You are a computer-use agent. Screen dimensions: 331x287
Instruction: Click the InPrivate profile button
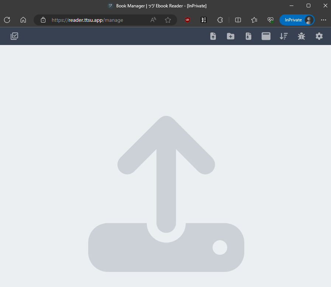[x=297, y=20]
